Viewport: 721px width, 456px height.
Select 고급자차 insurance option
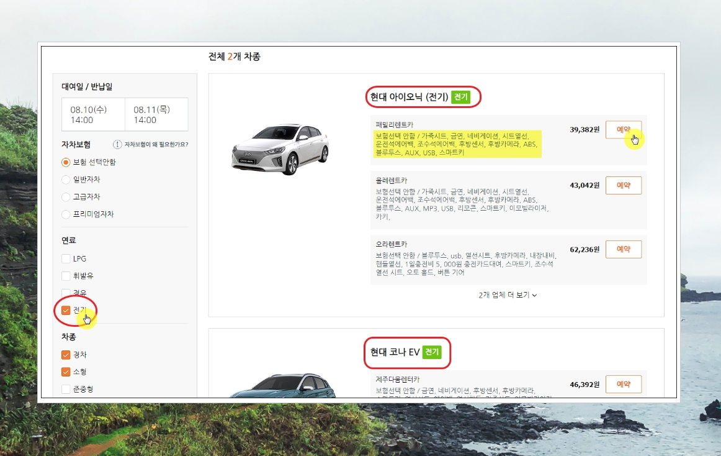pyautogui.click(x=66, y=197)
